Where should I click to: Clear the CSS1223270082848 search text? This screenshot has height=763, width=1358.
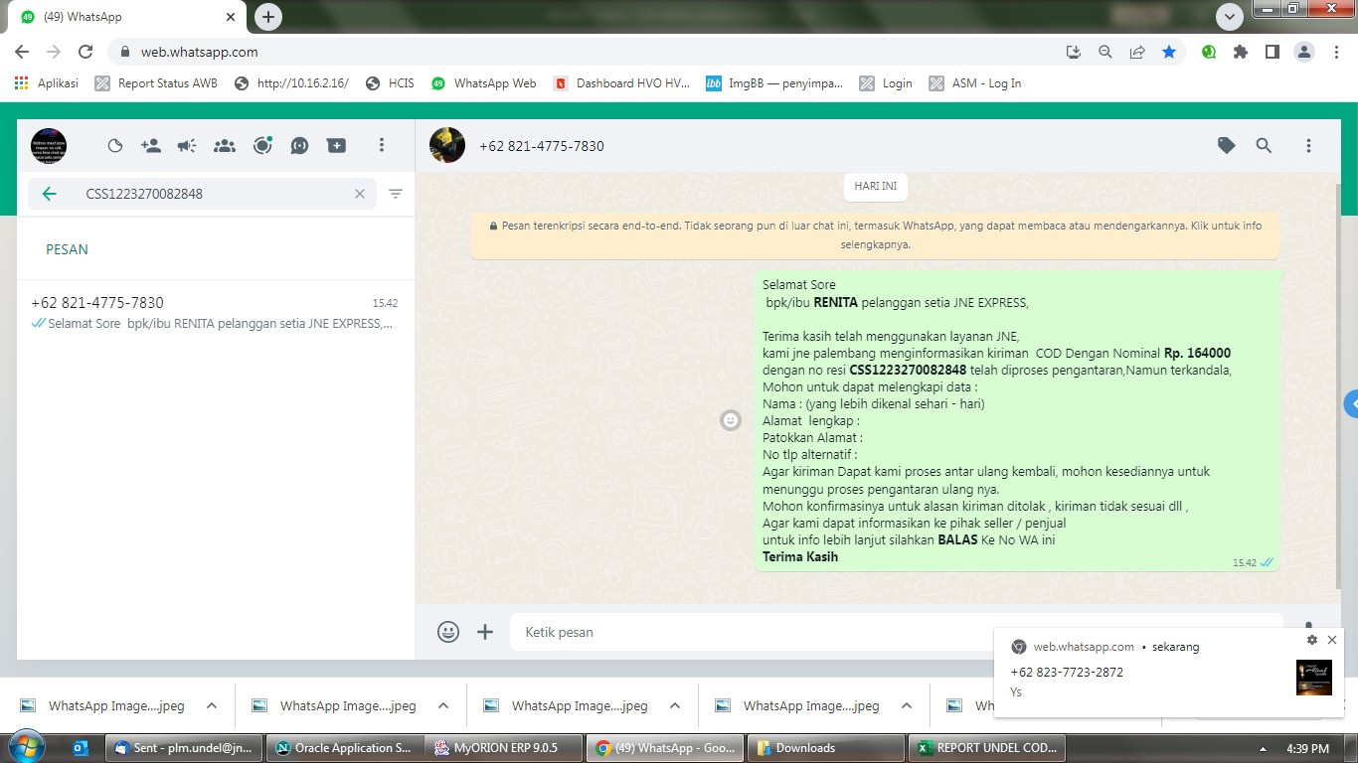point(360,194)
